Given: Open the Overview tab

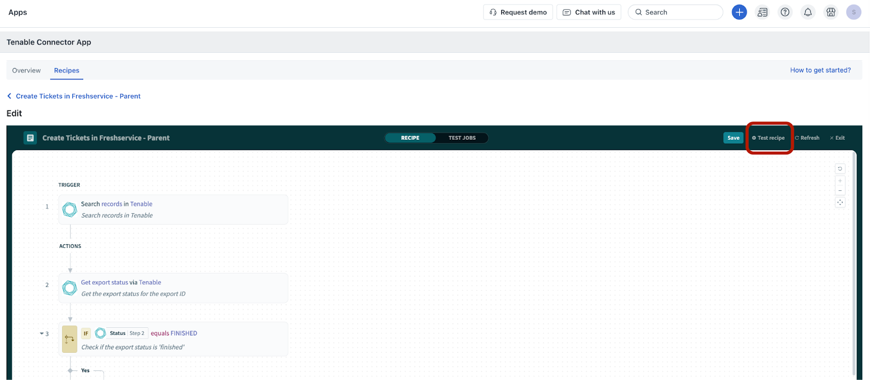Looking at the screenshot, I should coord(27,71).
